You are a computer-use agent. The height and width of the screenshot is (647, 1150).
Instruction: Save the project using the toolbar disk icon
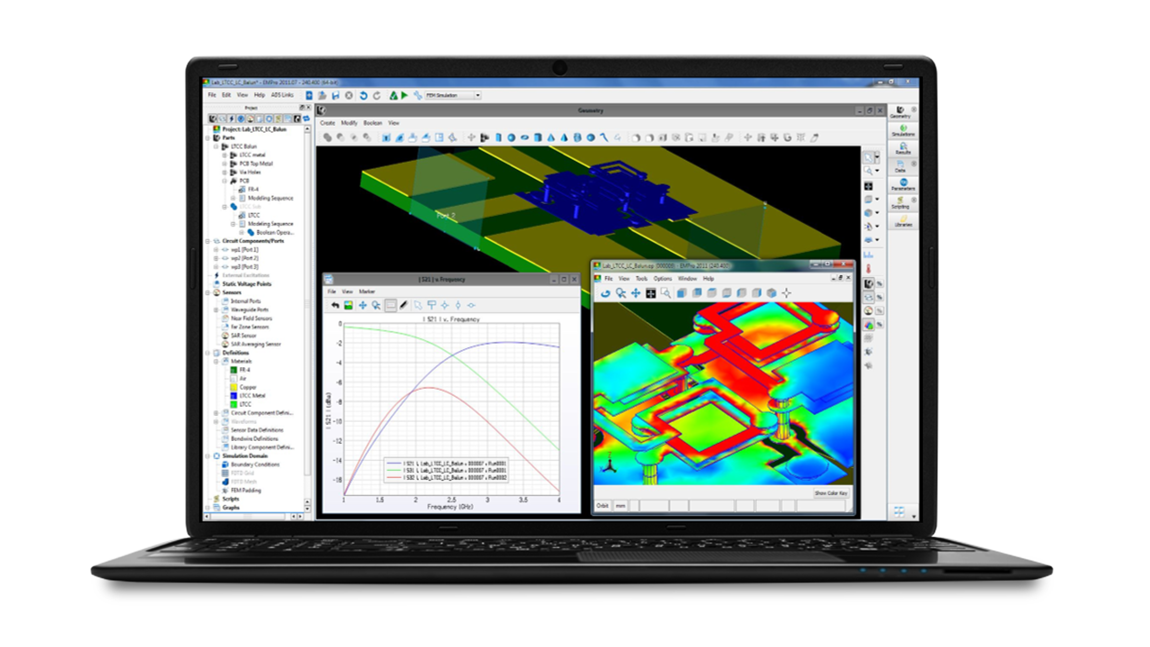click(x=336, y=95)
